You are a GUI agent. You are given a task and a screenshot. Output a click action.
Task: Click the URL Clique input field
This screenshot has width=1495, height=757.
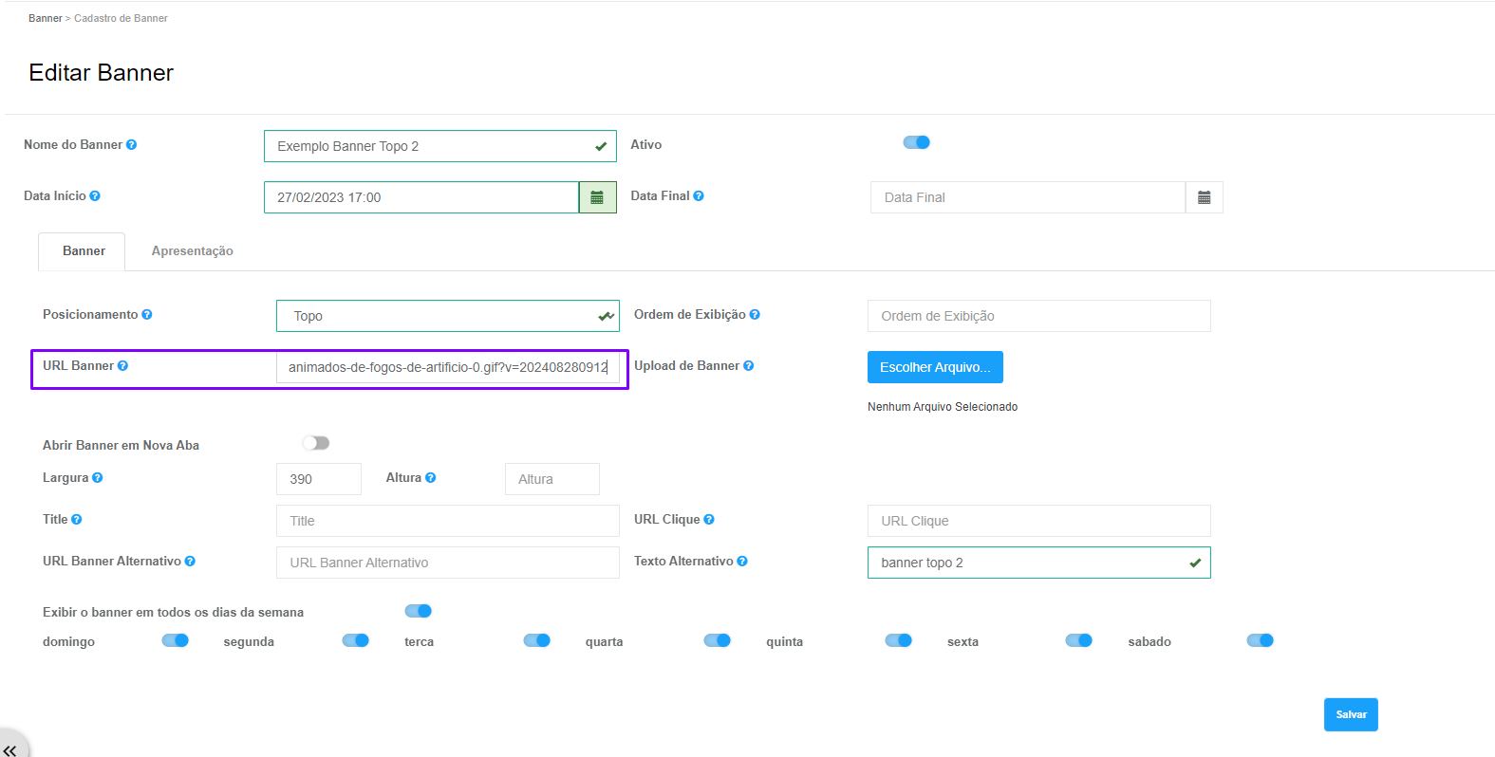click(x=1039, y=521)
